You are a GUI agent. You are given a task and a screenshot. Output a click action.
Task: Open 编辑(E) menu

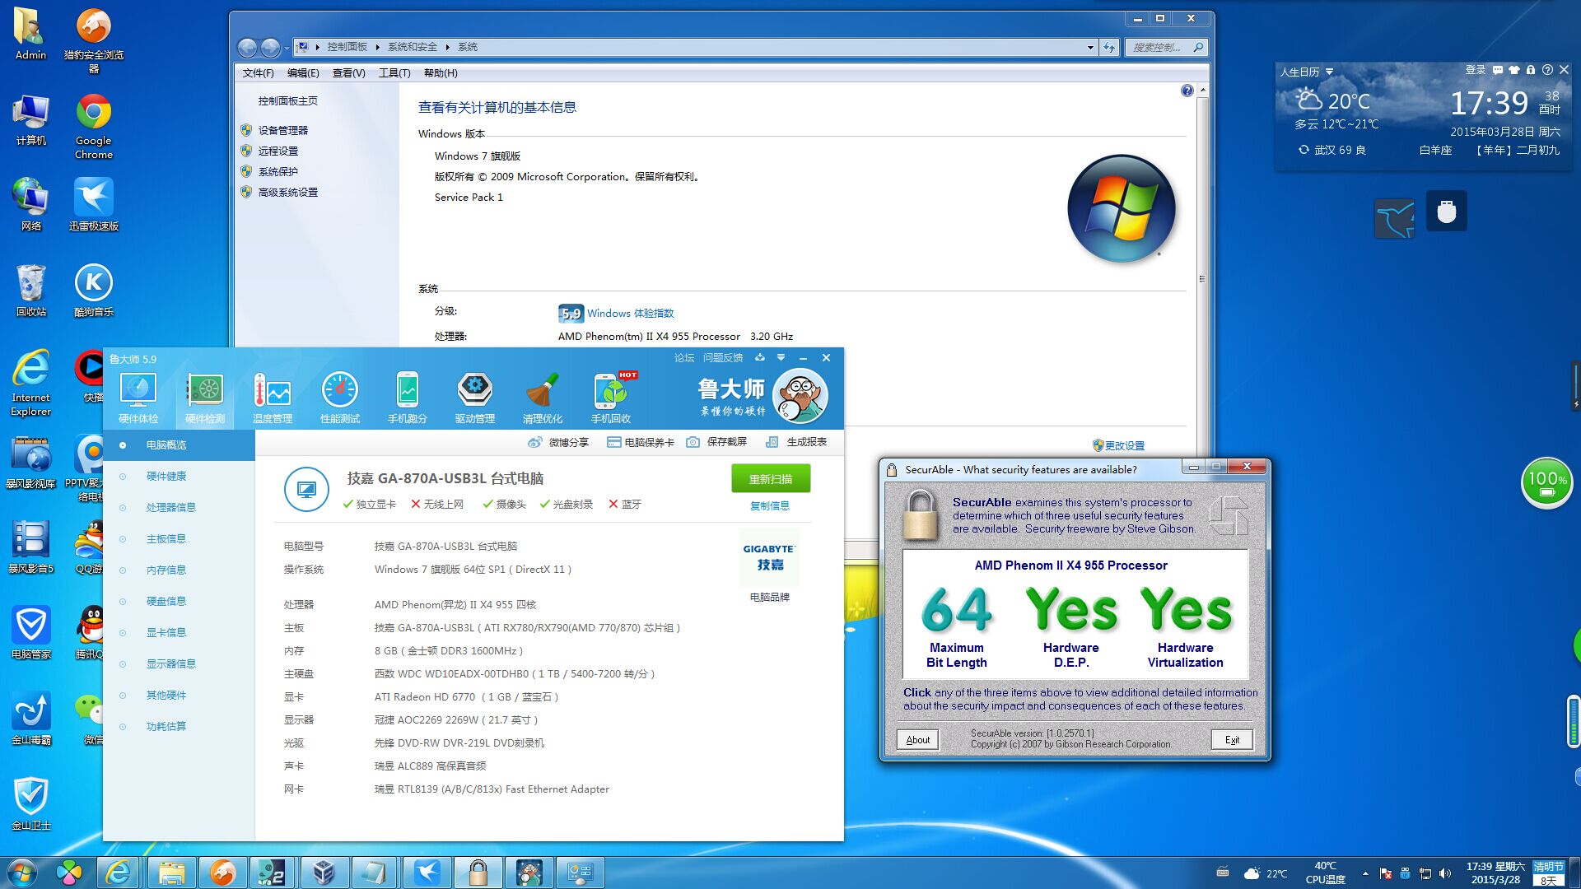point(303,73)
